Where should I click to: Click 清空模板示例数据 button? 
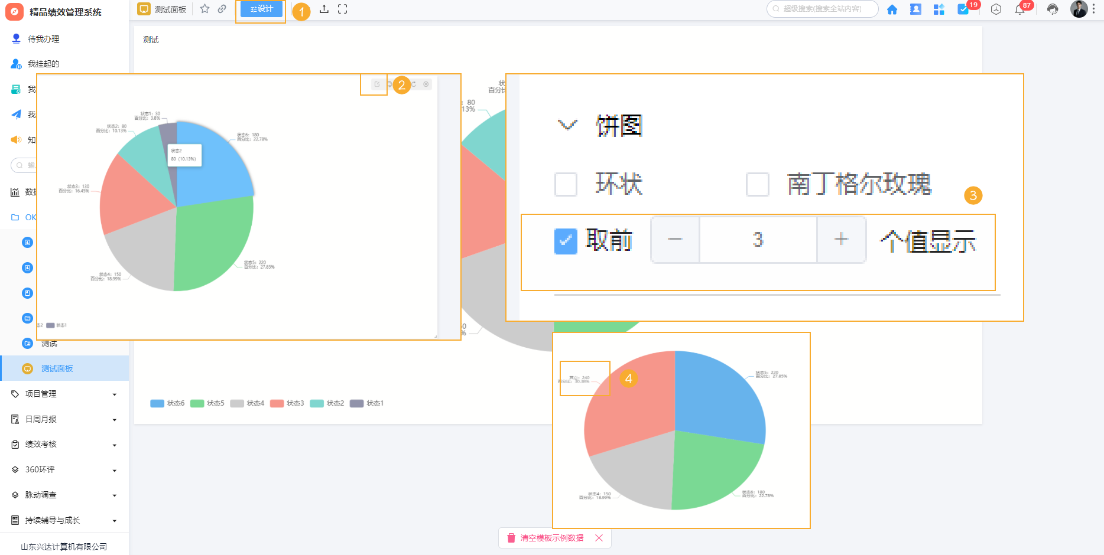(x=551, y=538)
